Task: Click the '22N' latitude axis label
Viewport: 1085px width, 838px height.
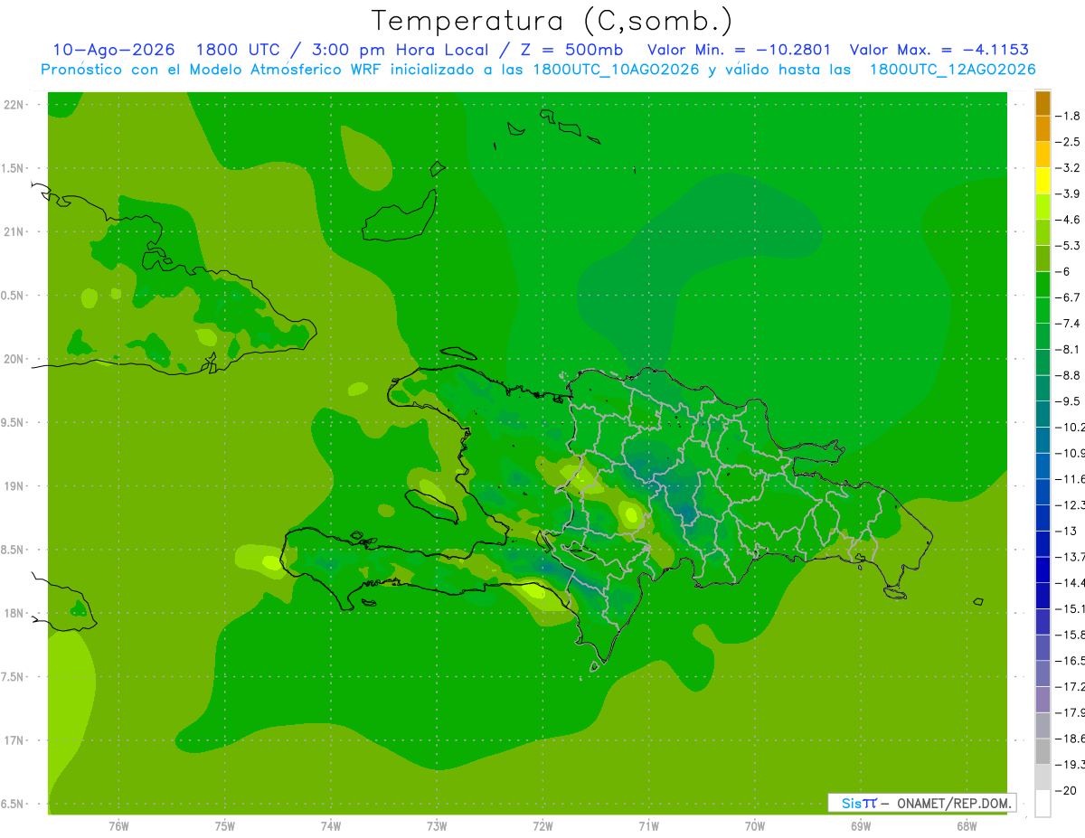Action: [x=14, y=105]
